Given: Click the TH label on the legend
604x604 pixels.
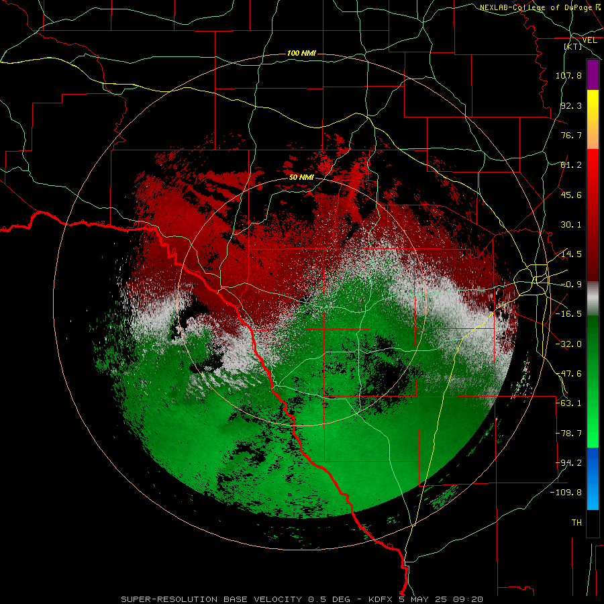Looking at the screenshot, I should click(x=576, y=523).
